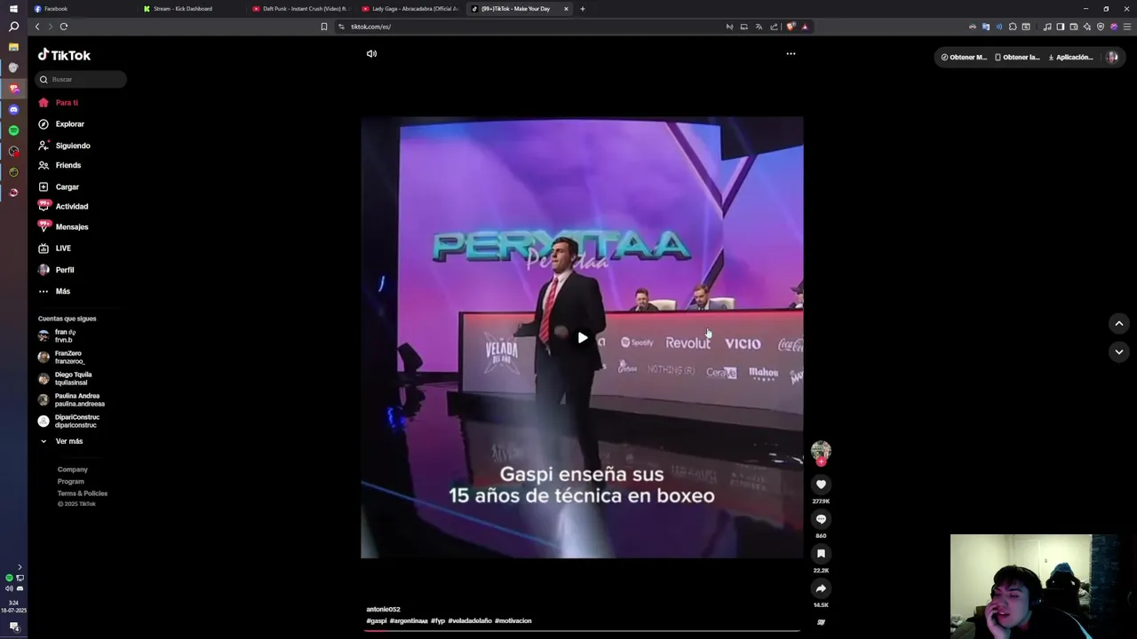Image resolution: width=1137 pixels, height=639 pixels.
Task: Focus the Buscar search field
Action: 81,79
